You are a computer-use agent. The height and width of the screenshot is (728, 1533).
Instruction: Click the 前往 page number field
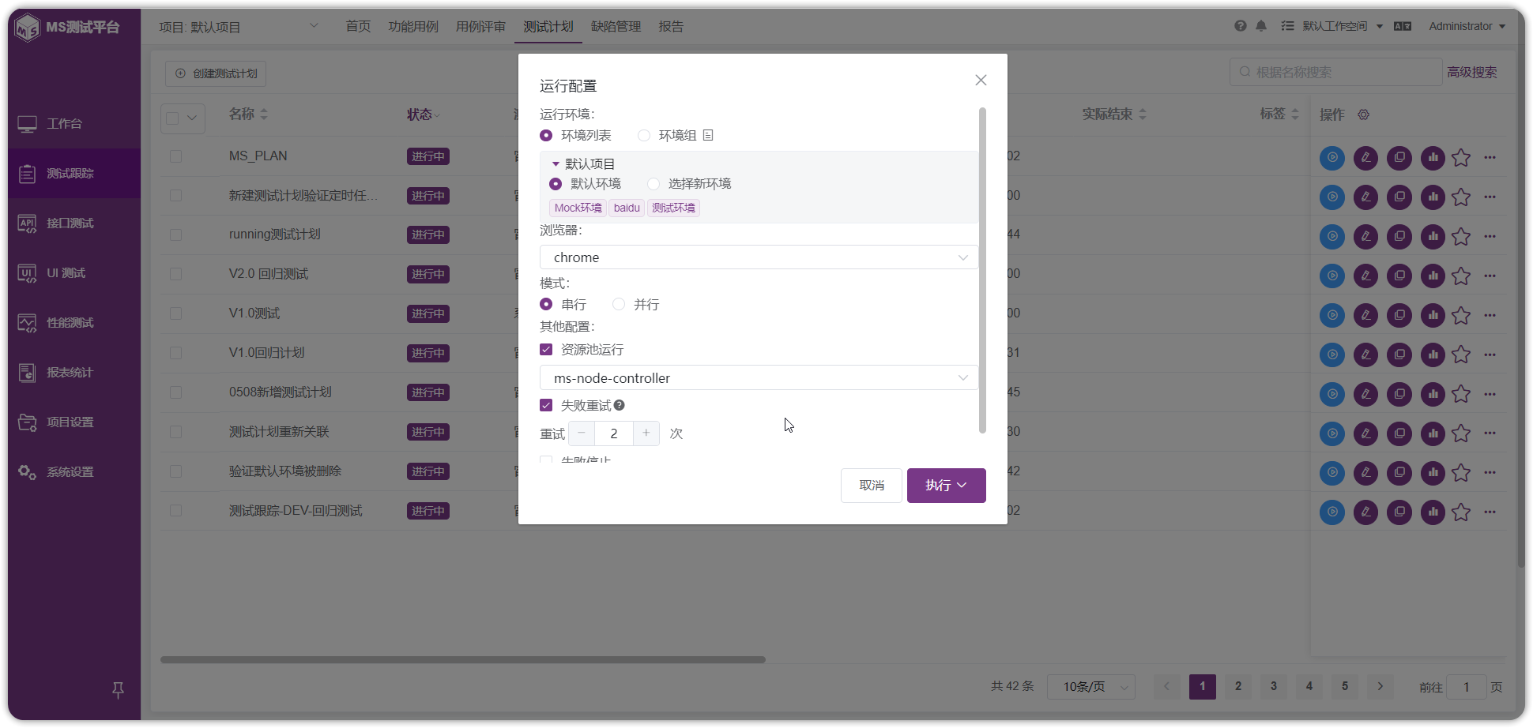click(1467, 687)
